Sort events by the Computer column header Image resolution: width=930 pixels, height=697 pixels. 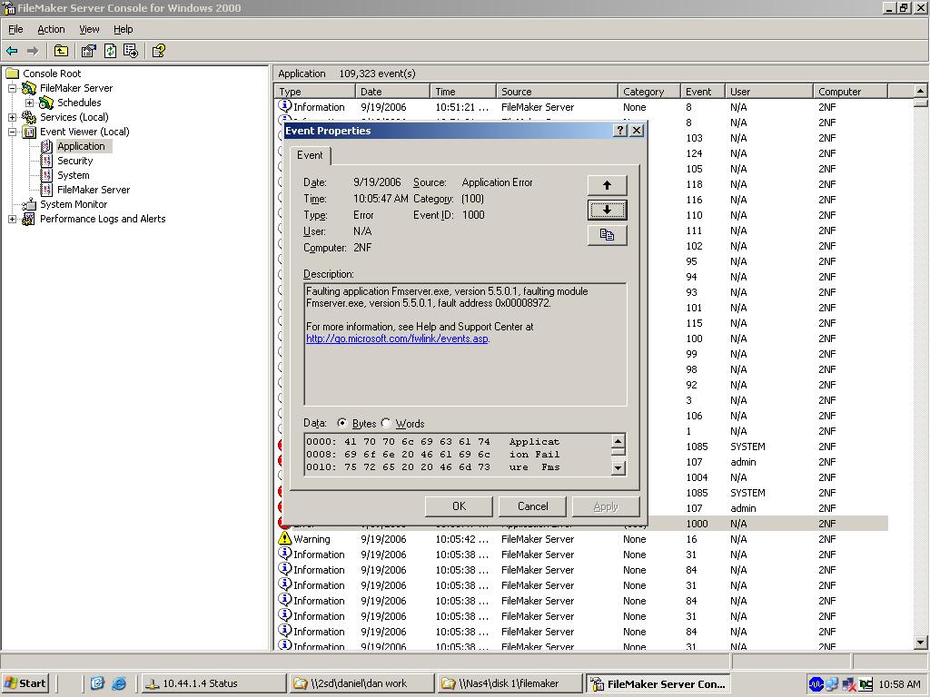tap(850, 92)
